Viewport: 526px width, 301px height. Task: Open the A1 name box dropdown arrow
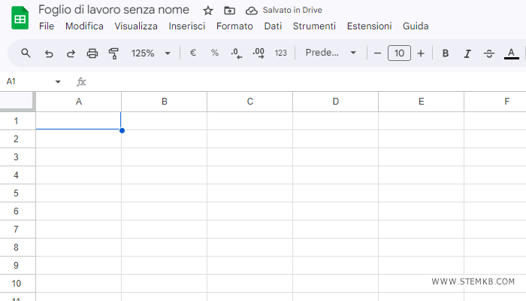[x=58, y=81]
